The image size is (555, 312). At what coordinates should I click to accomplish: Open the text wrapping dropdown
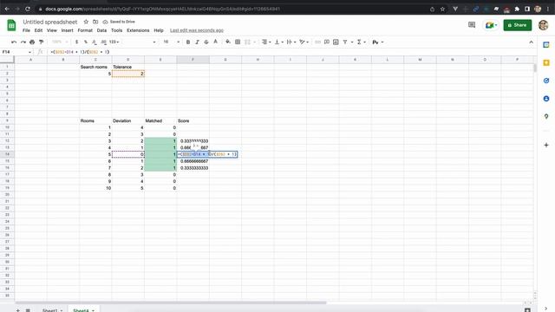(x=291, y=42)
